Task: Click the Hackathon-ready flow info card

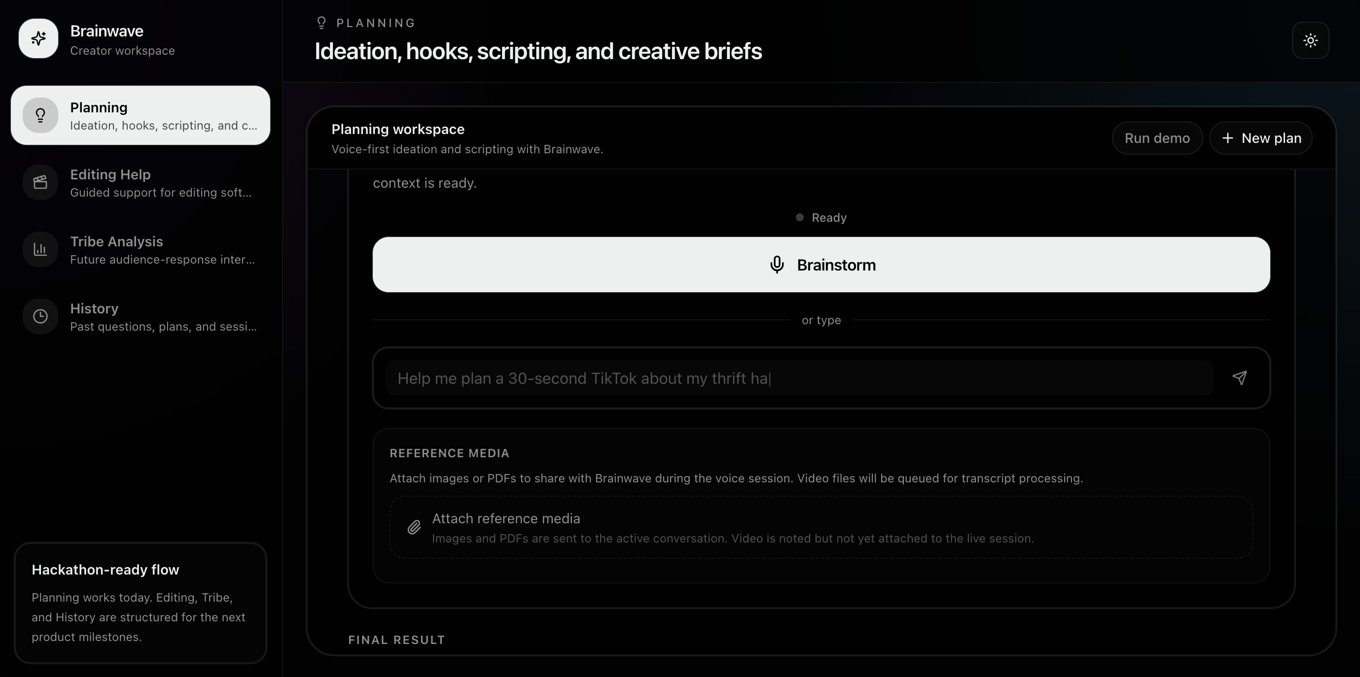Action: coord(141,603)
